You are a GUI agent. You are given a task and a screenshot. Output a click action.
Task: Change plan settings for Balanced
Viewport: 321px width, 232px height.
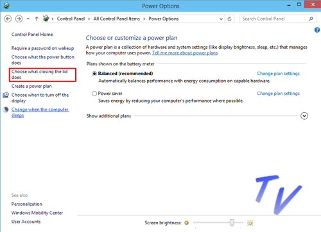278,74
